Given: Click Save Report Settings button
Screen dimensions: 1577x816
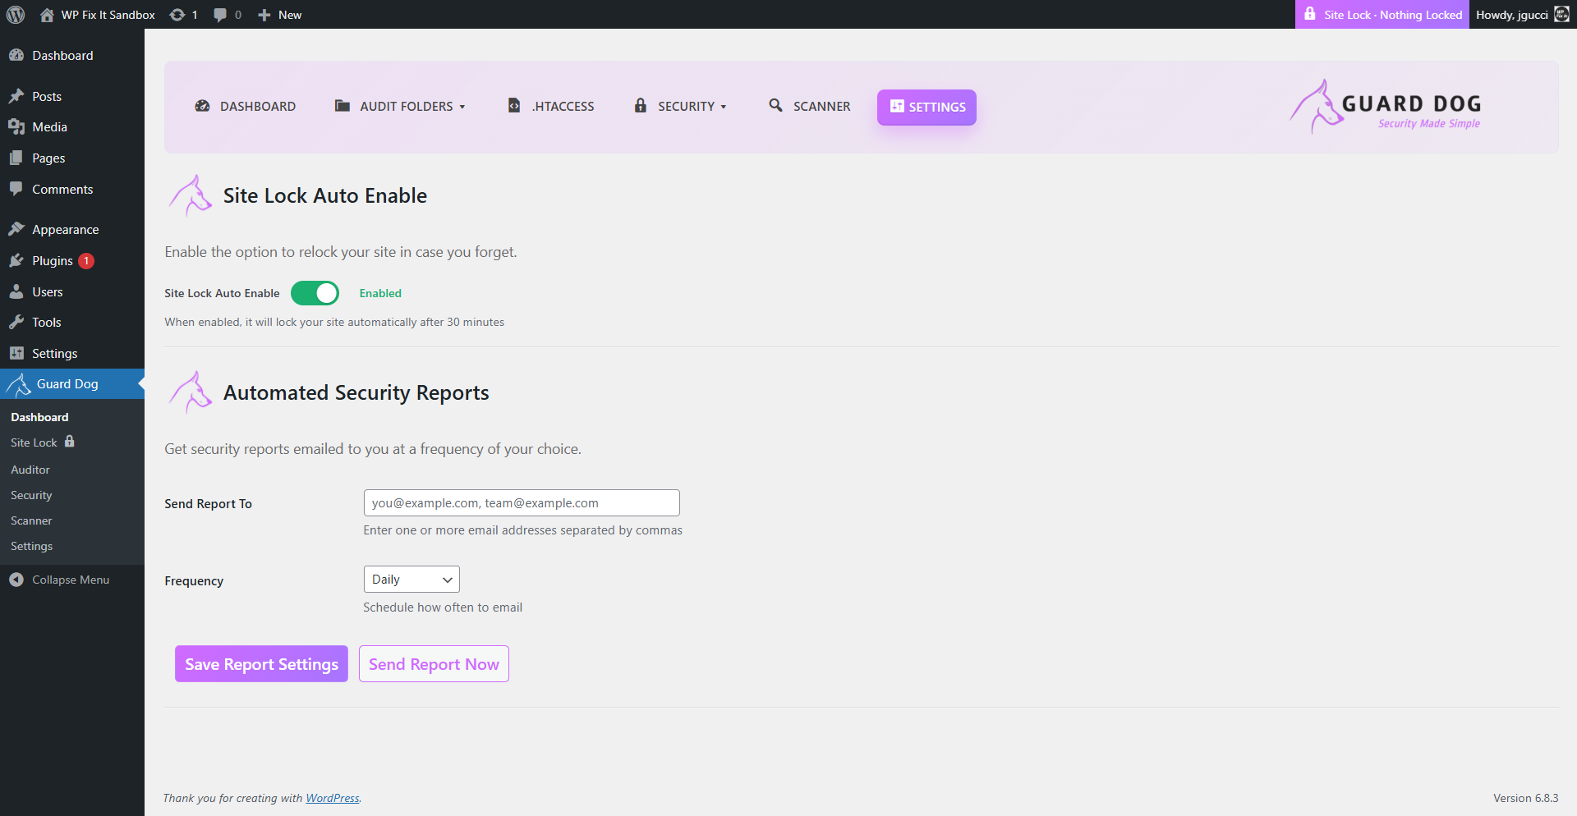Looking at the screenshot, I should (261, 664).
